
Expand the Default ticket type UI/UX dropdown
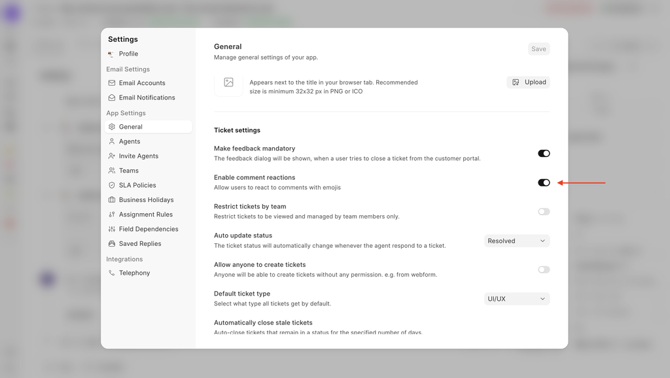coord(516,299)
